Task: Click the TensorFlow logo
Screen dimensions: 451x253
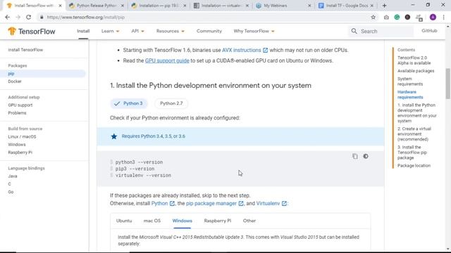Action: click(x=32, y=31)
